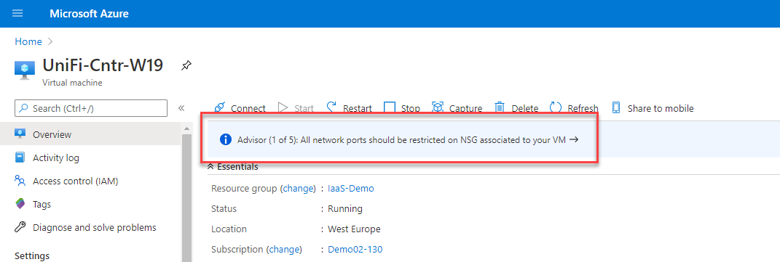Click the West Europe location value
The width and height of the screenshot is (780, 262).
point(354,229)
